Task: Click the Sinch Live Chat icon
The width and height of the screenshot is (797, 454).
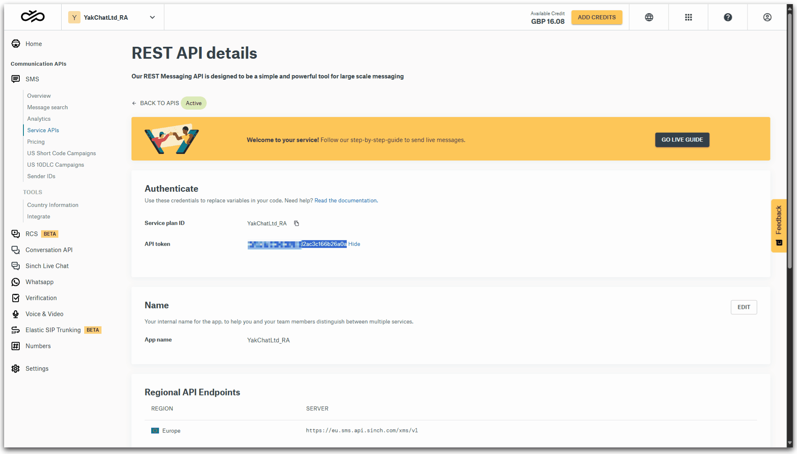Action: (16, 266)
